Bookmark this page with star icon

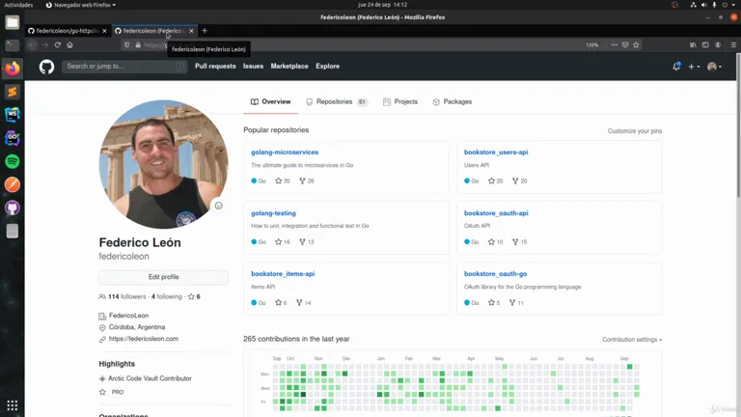[636, 45]
